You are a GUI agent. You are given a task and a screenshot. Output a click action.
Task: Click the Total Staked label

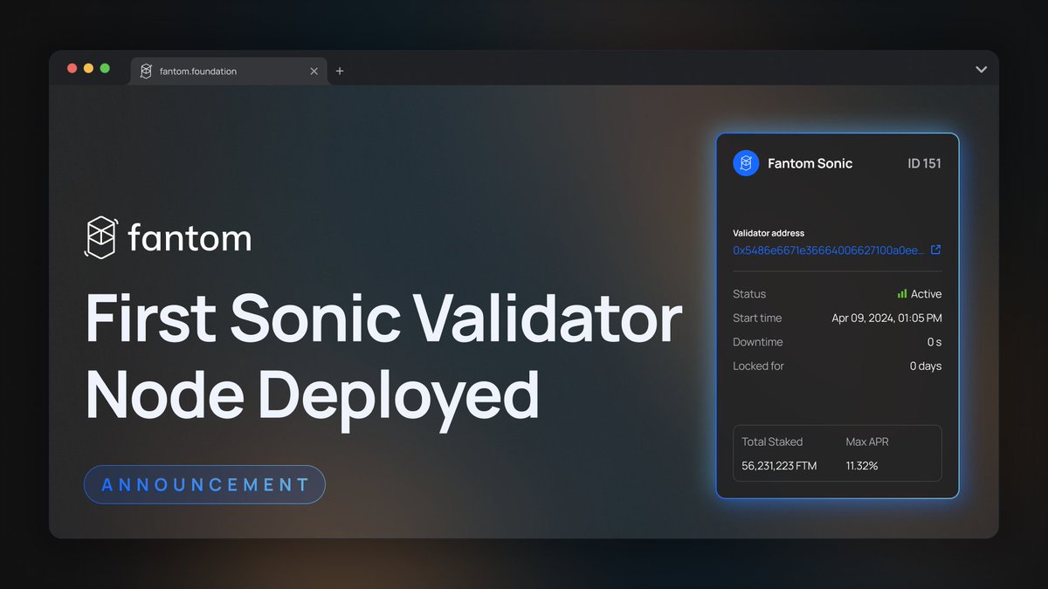pyautogui.click(x=772, y=442)
